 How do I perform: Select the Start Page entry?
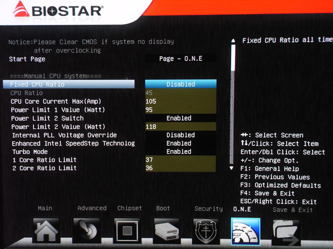click(27, 59)
